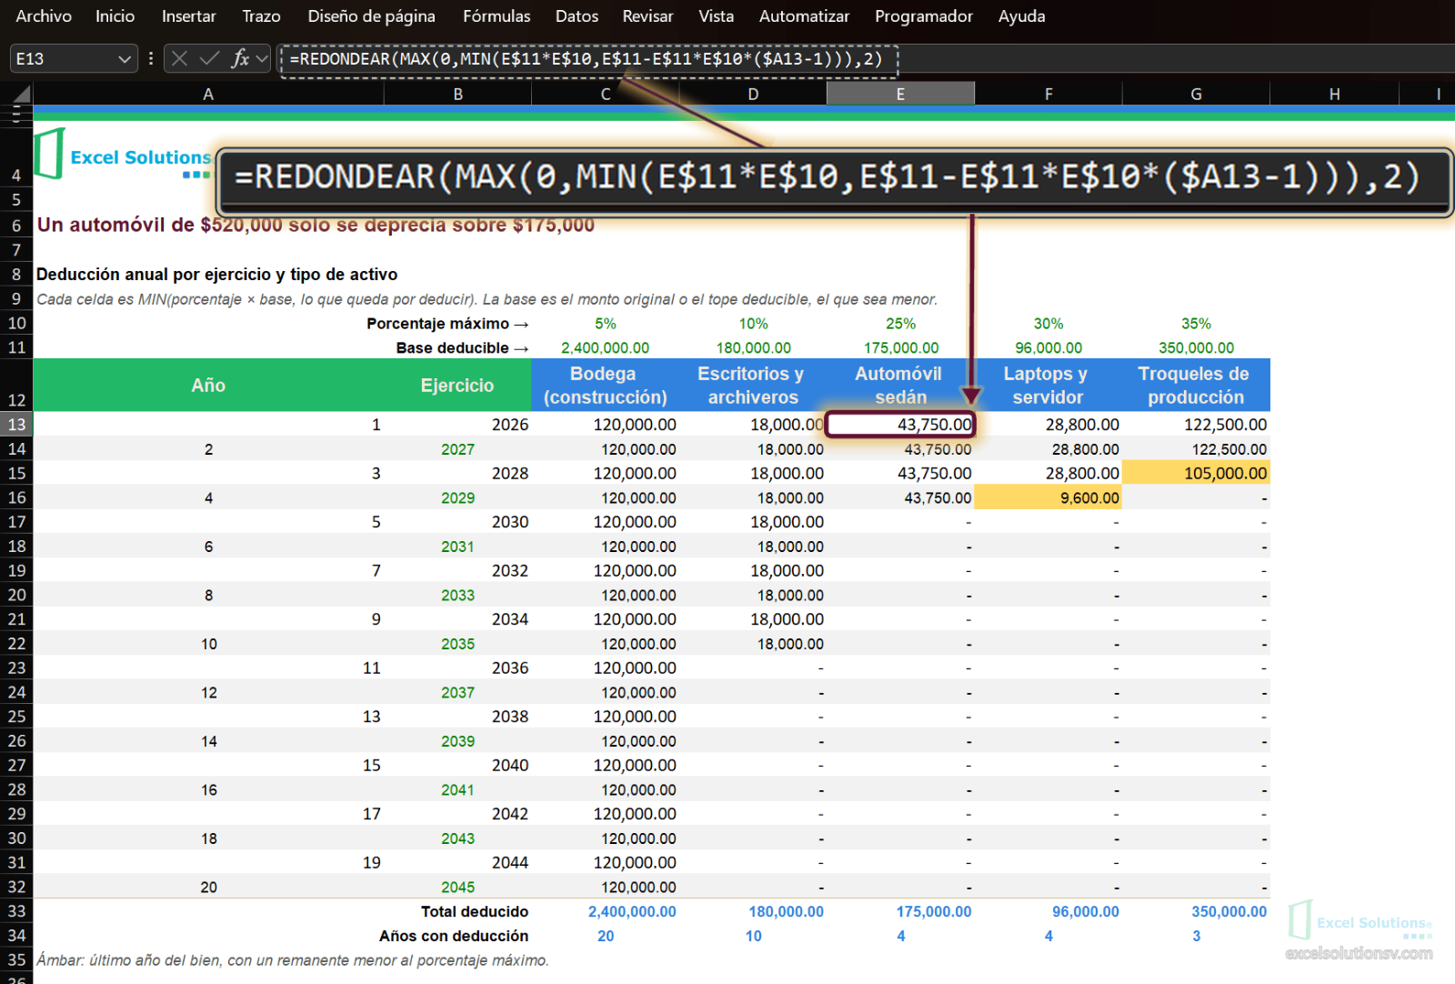Click the Excel Solutions logo image

(123, 155)
